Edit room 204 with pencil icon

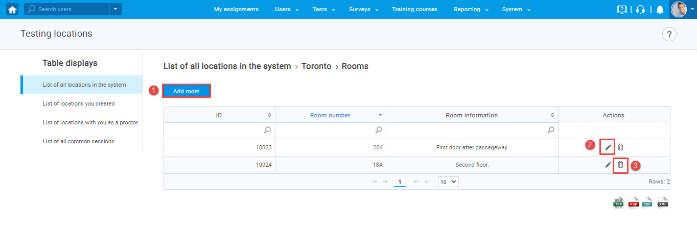point(608,147)
